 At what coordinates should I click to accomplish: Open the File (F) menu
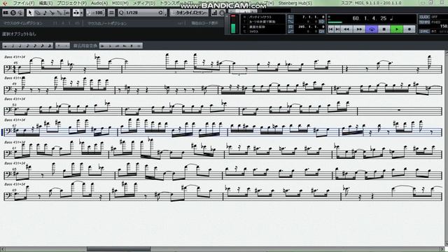[x=24, y=3]
